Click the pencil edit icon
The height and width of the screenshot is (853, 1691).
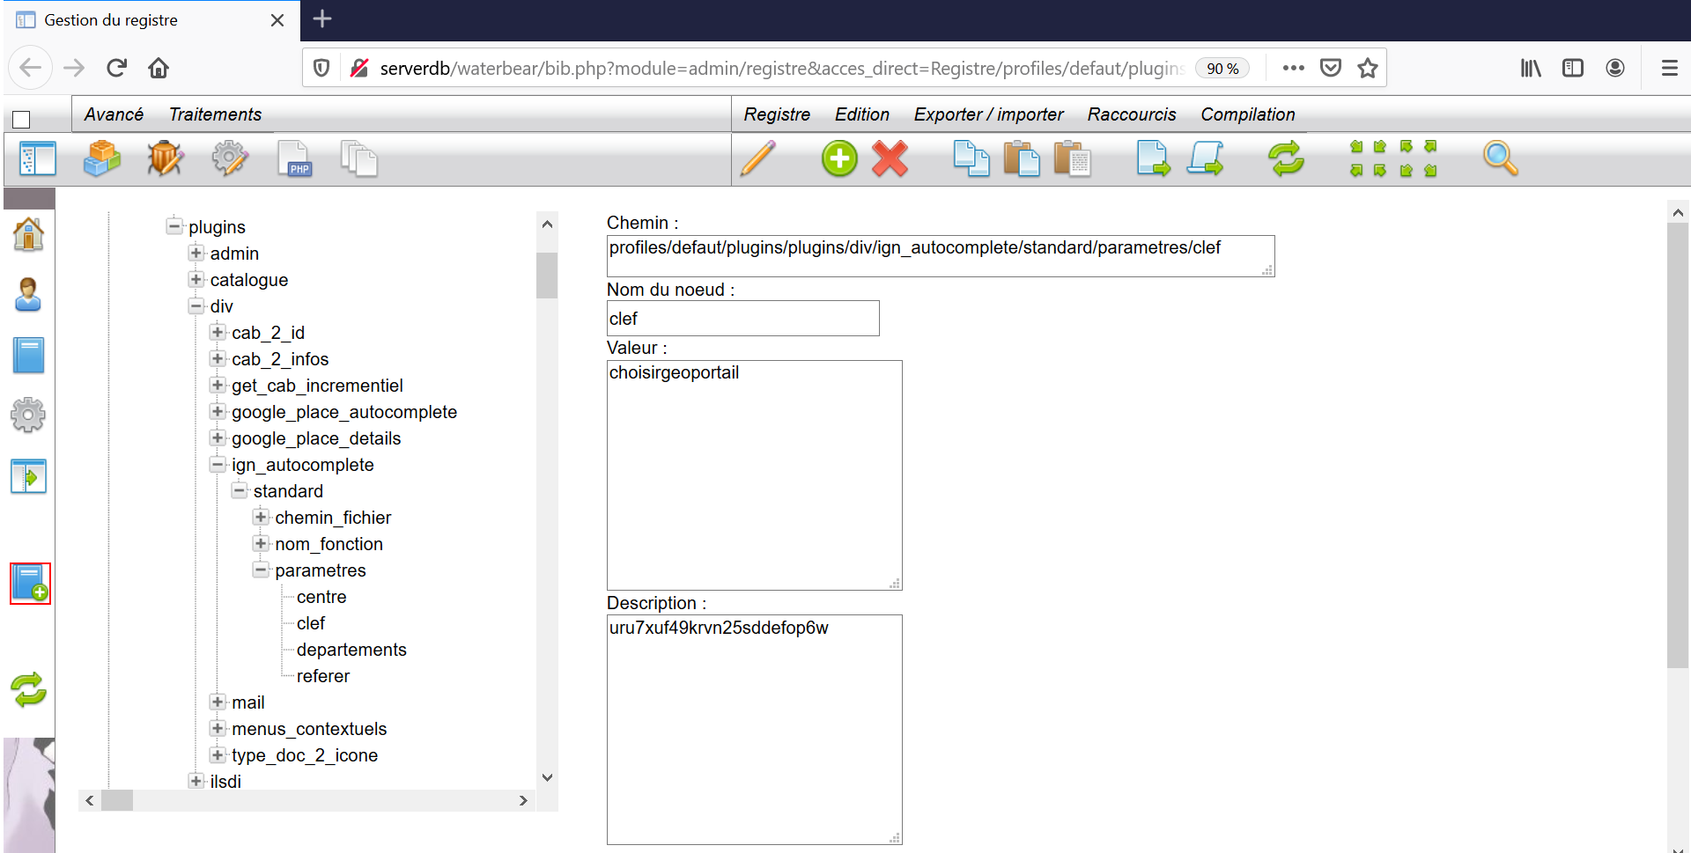pos(758,159)
